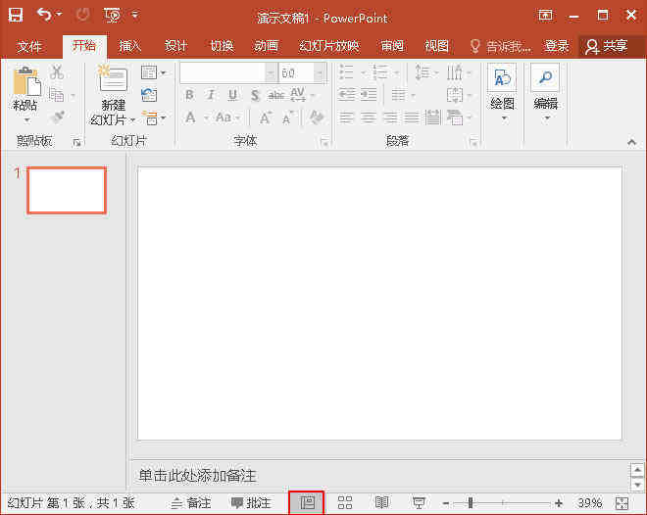This screenshot has width=647, height=515.
Task: Click the Redo icon in title bar
Action: coord(83,16)
